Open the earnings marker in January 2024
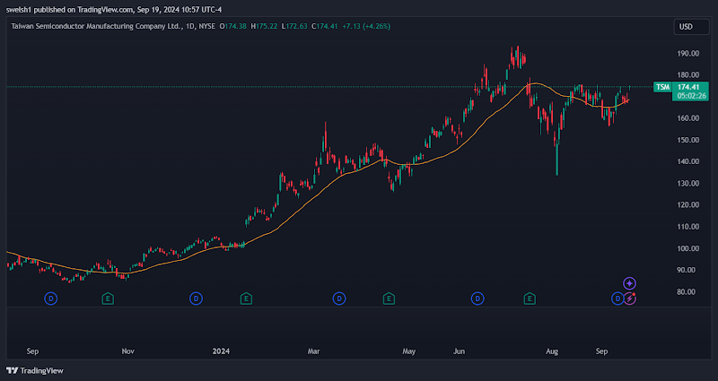 pos(246,299)
